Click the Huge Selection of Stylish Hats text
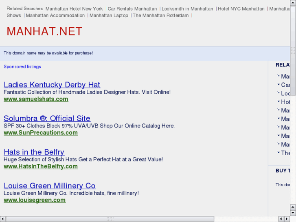Image resolution: width=296 pixels, height=222 pixels. point(83,159)
